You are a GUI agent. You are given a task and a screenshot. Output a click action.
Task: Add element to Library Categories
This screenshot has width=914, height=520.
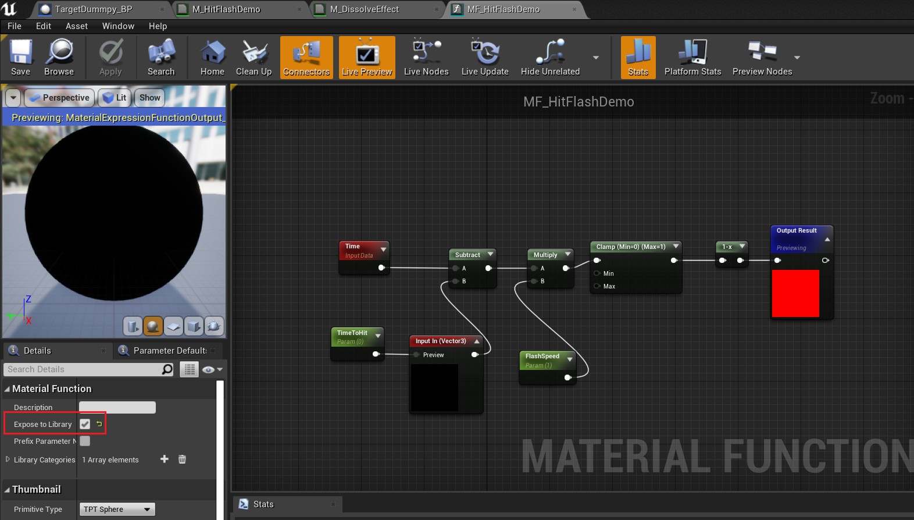pyautogui.click(x=165, y=459)
